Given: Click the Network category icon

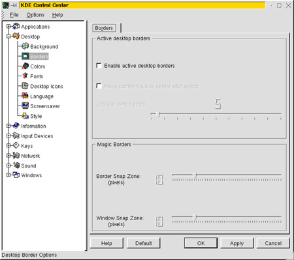Looking at the screenshot, I should 16,155.
